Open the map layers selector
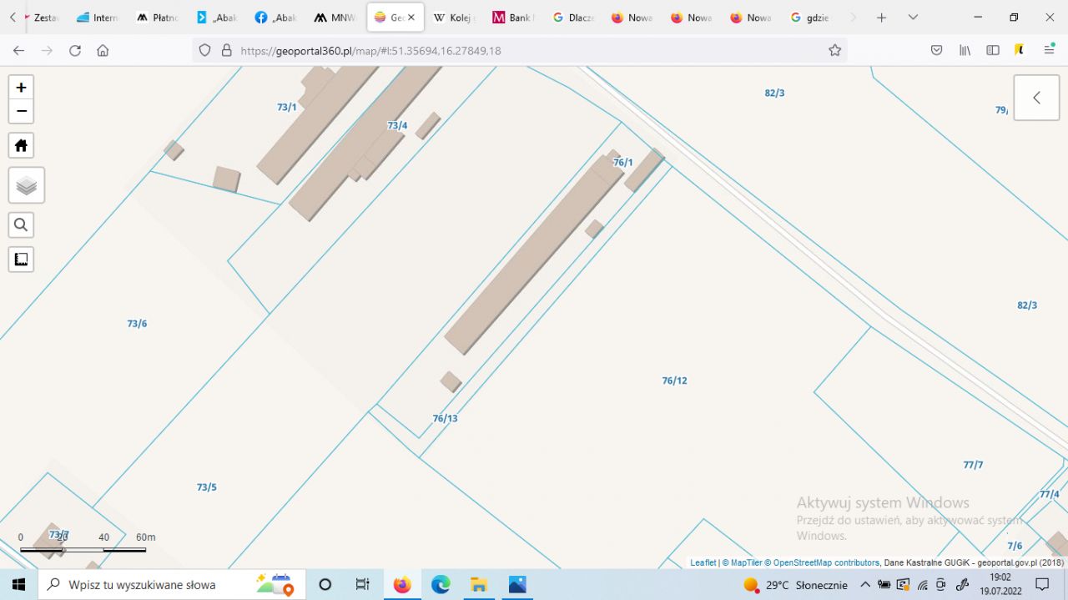1068x600 pixels. 27,185
